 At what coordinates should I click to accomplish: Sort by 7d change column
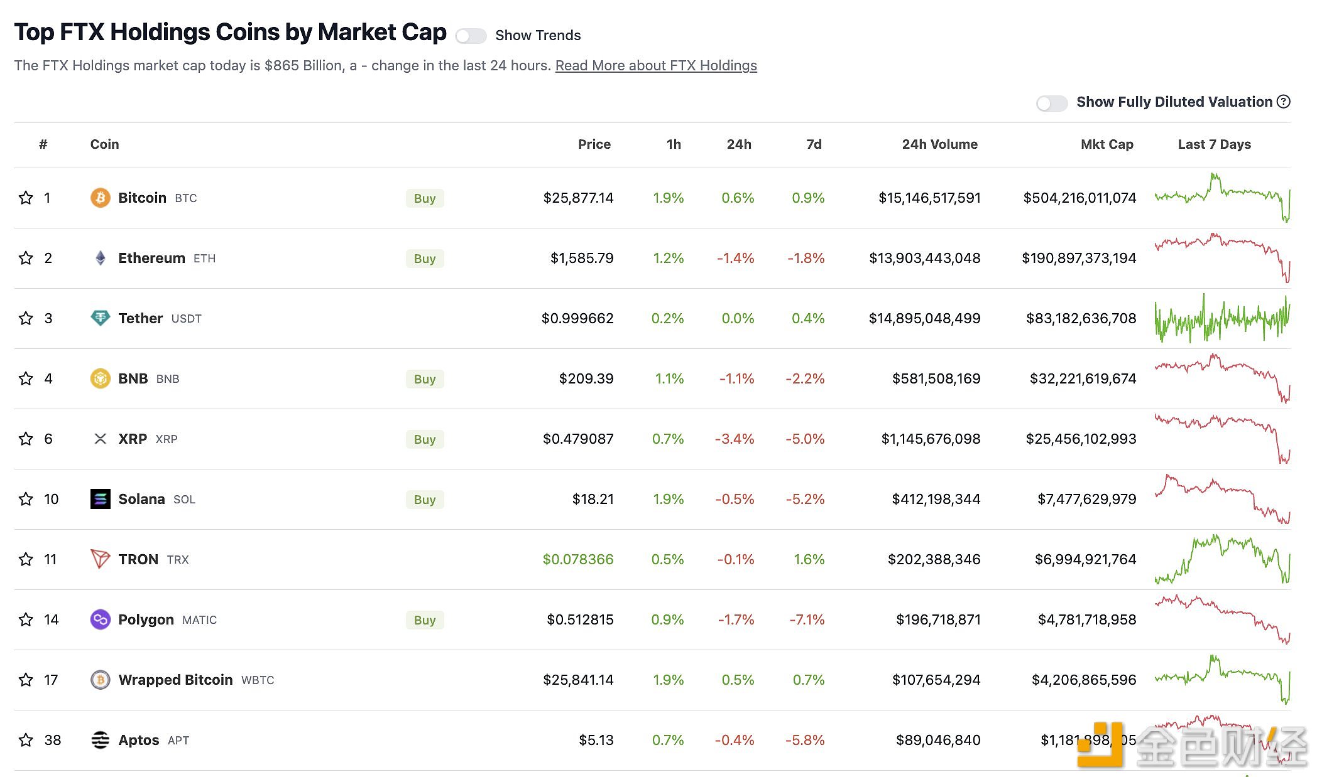click(814, 144)
